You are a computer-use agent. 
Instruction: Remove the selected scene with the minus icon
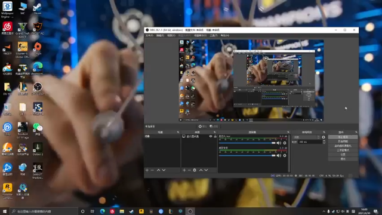tap(152, 170)
